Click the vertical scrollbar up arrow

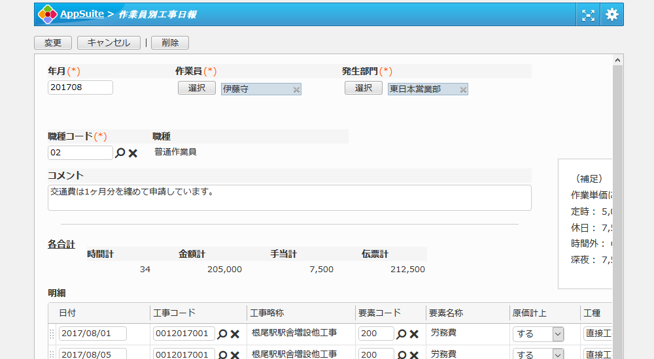point(617,60)
